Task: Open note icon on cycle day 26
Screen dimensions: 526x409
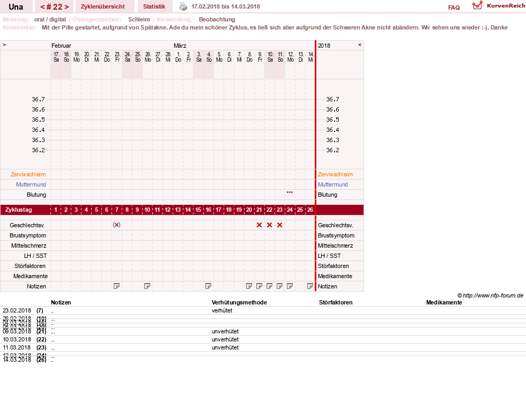Action: [x=310, y=286]
